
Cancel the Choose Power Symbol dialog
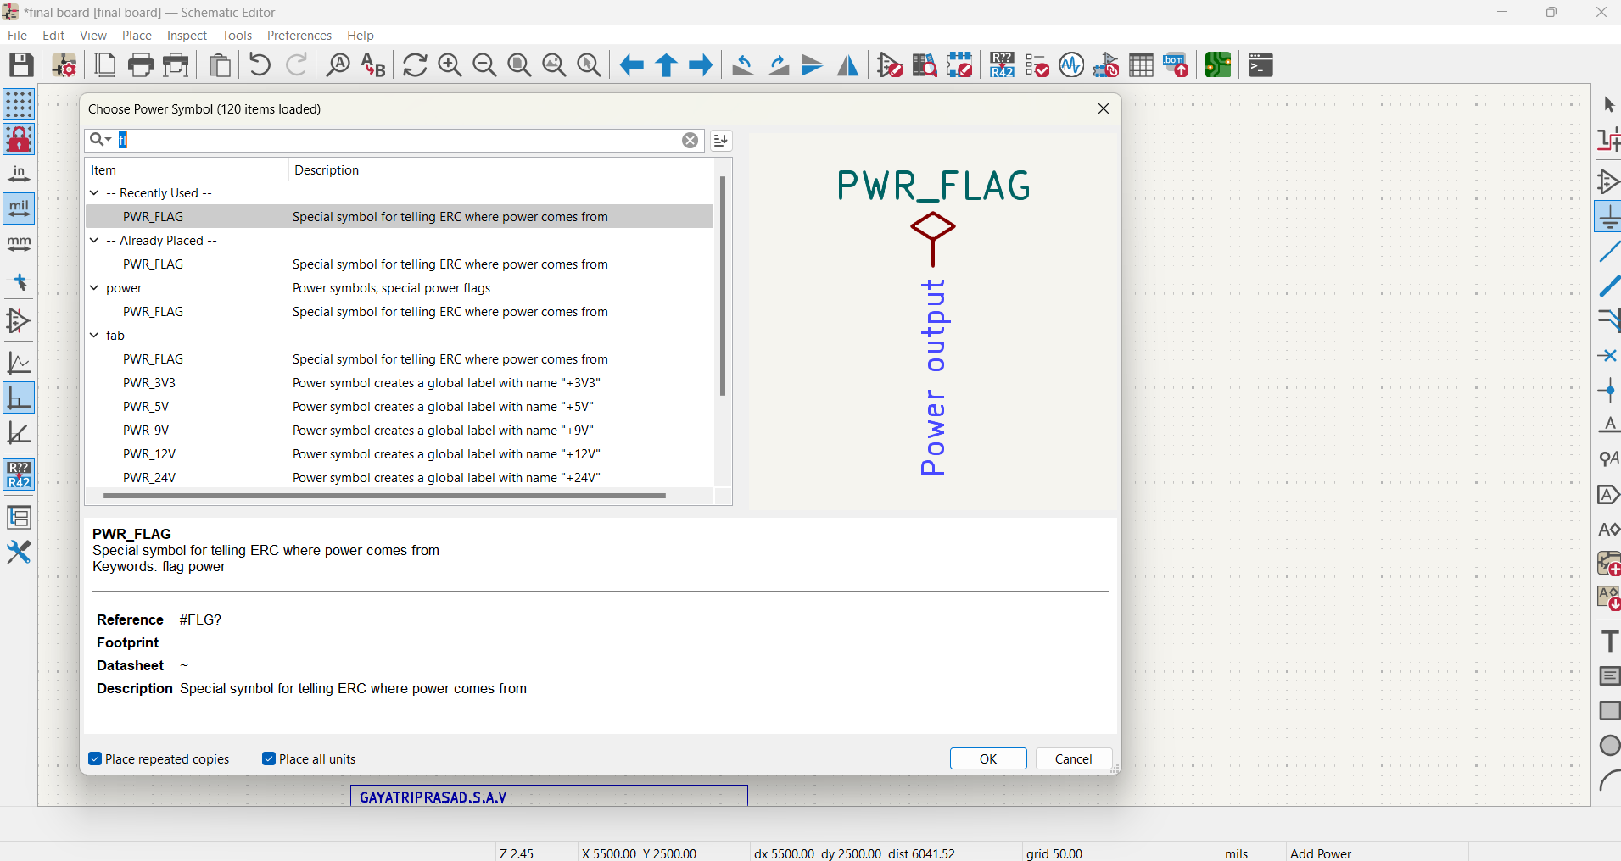pos(1073,758)
